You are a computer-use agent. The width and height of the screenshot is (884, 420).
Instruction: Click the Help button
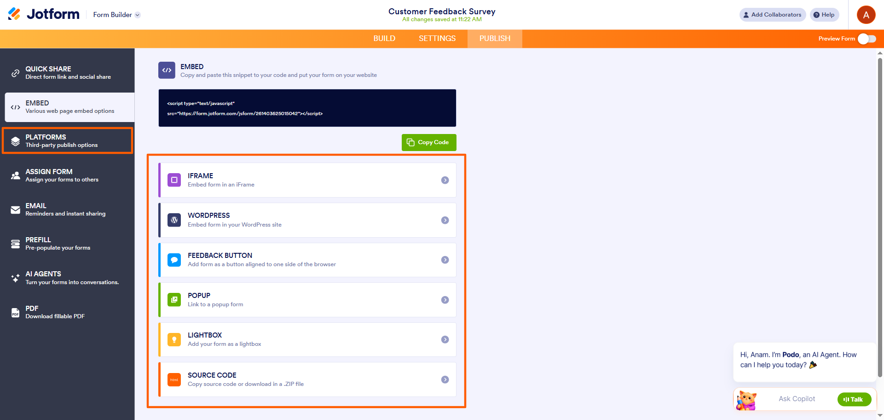click(825, 15)
